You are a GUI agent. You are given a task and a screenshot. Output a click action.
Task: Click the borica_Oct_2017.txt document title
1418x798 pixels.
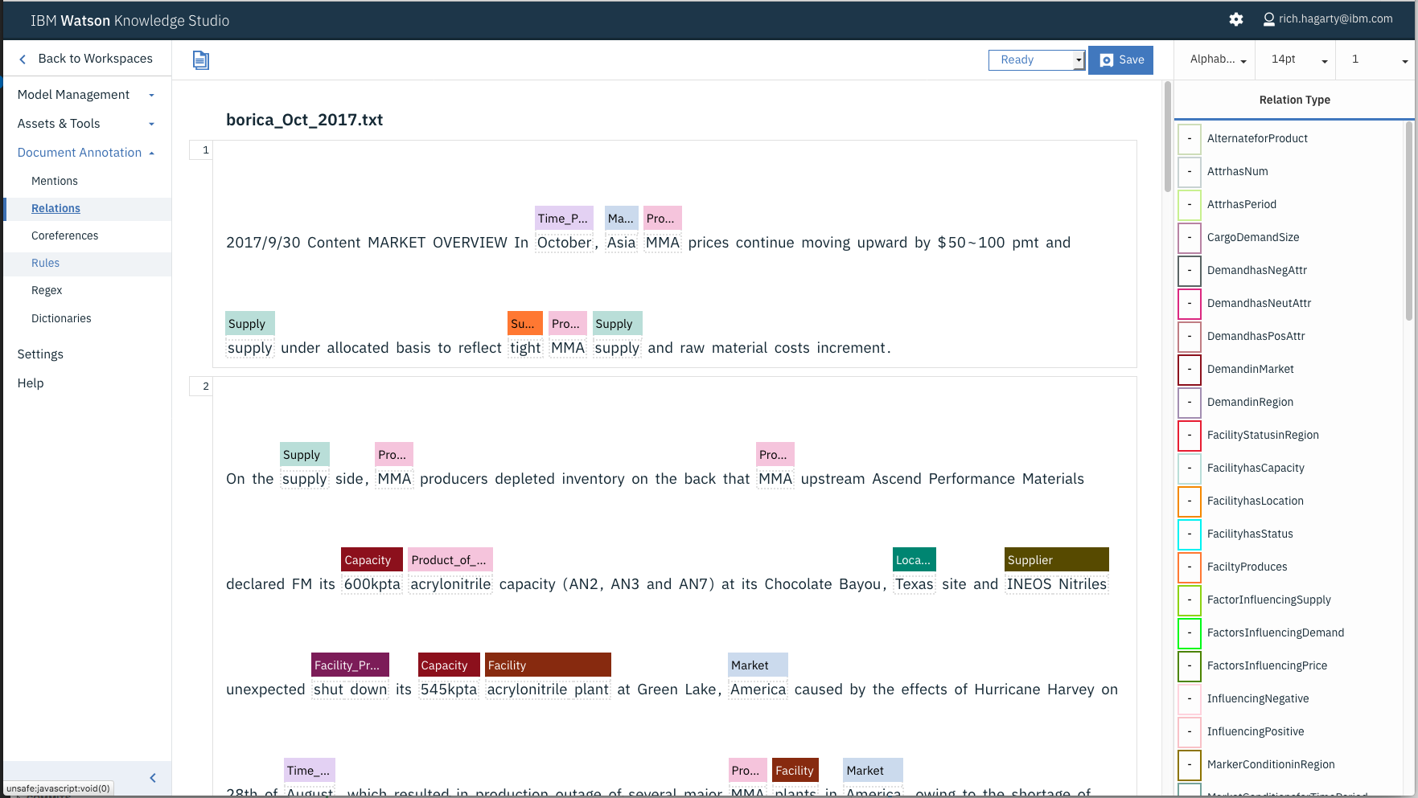click(x=304, y=120)
